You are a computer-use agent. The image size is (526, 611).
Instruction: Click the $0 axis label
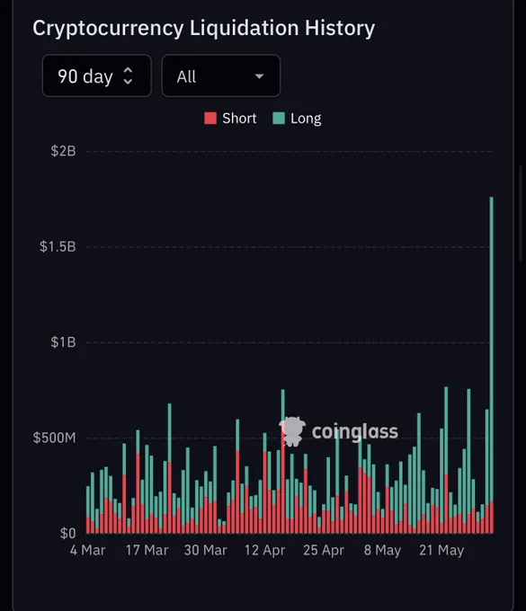pos(67,533)
